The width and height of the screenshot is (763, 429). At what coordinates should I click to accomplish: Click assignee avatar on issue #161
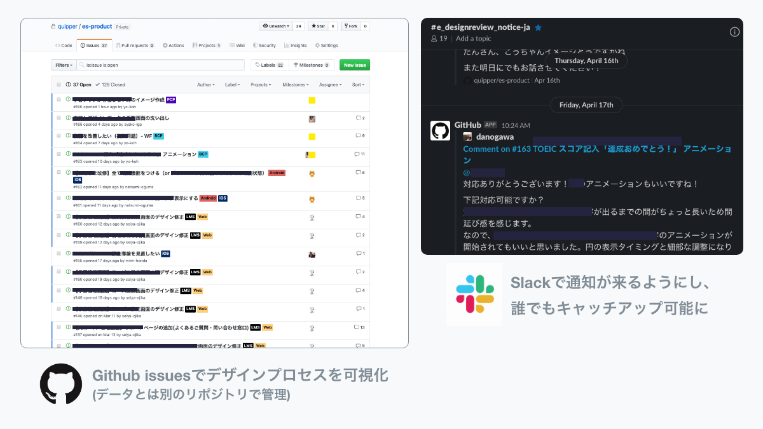point(312,200)
